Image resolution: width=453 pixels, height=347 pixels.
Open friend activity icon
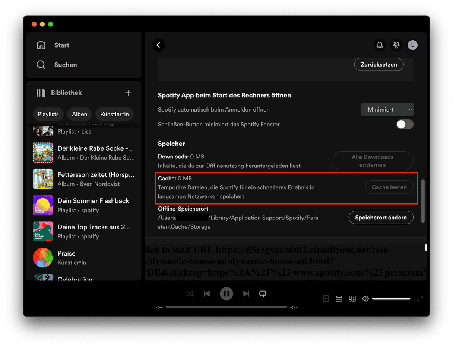tap(396, 45)
